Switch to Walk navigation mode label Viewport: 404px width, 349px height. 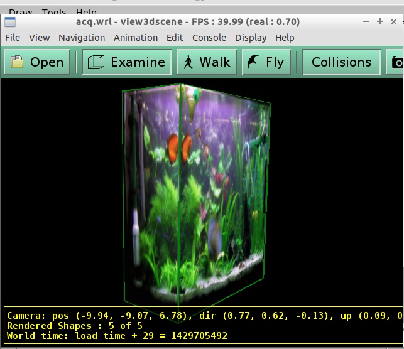click(215, 62)
